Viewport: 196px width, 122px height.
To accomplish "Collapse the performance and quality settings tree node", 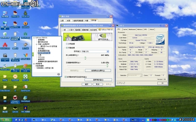I will pyautogui.click(x=36, y=44).
